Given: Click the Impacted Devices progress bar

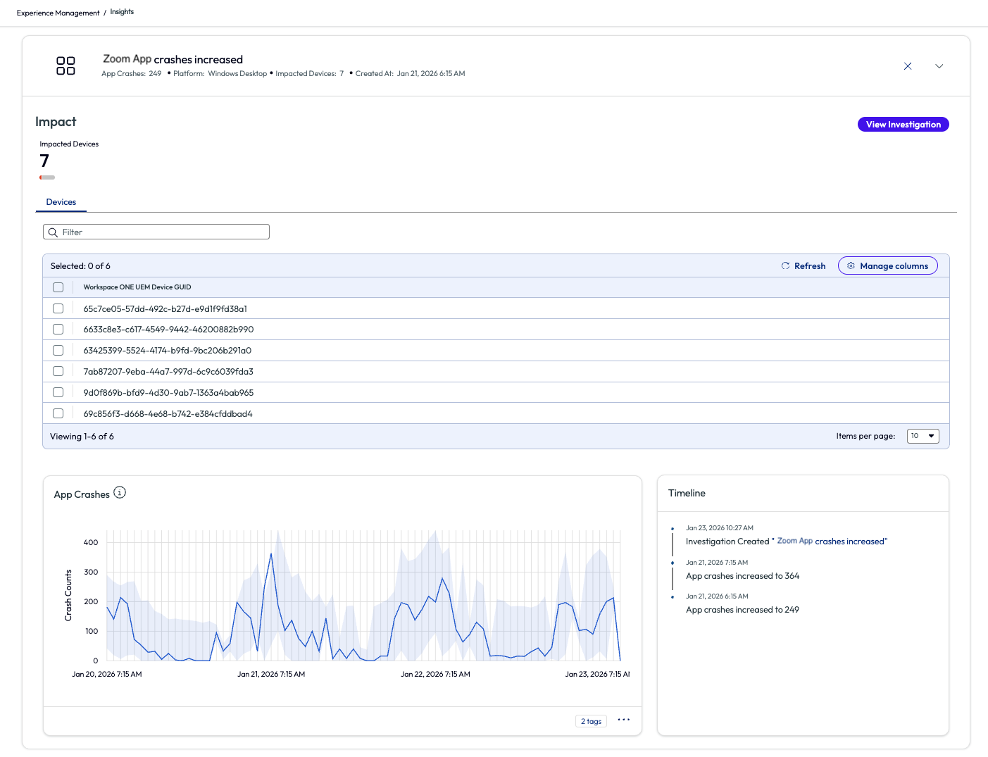Looking at the screenshot, I should tap(47, 177).
